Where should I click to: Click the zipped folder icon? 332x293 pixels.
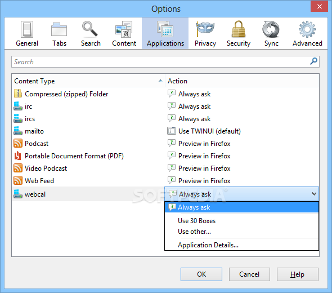click(x=18, y=94)
